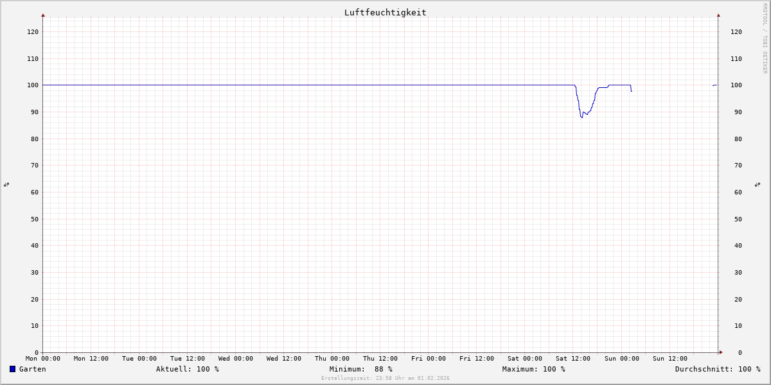Click the Minimum: 88 % statistic
The width and height of the screenshot is (771, 385).
(360, 369)
